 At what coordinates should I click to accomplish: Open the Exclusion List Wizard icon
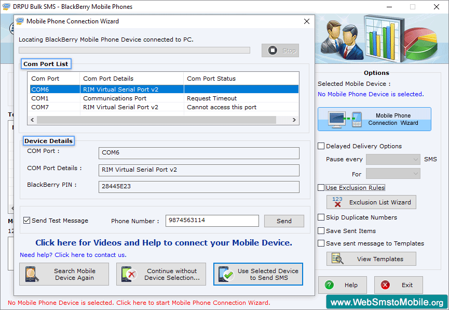coord(337,202)
